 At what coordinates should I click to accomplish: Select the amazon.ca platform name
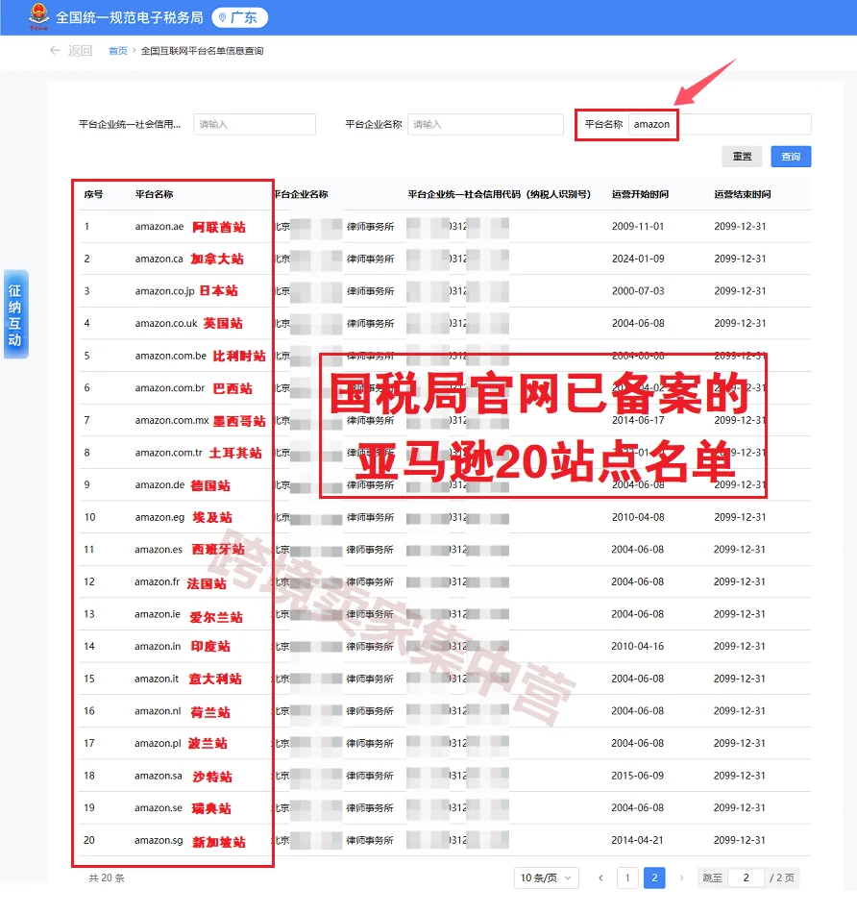(159, 259)
